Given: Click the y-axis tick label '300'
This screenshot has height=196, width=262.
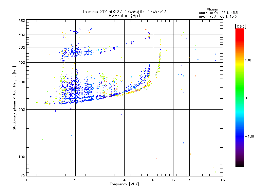Looking at the screenshot, I should click(x=22, y=82).
